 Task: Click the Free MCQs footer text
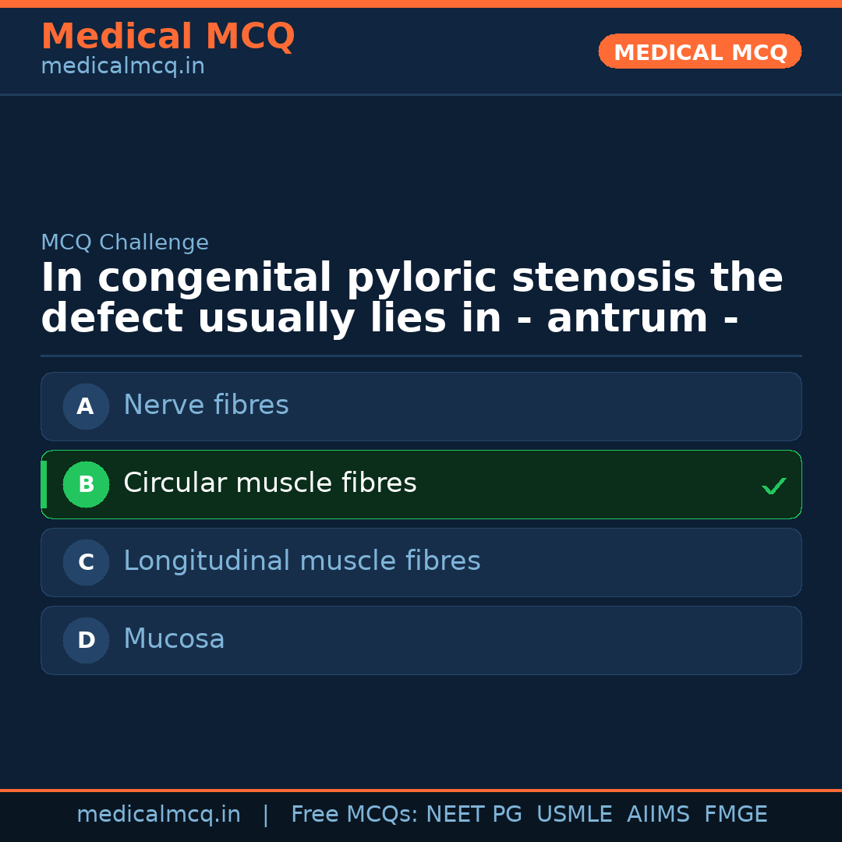[x=354, y=815]
